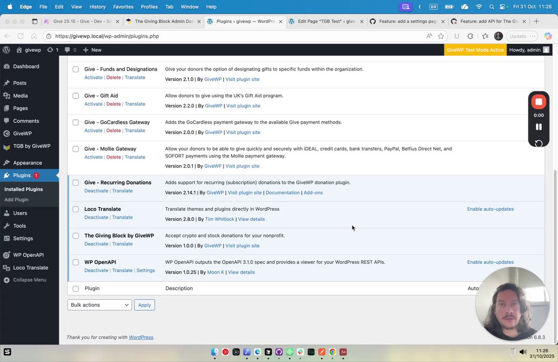The image size is (558, 362).
Task: Click the GiveWP Test Mode Active badge
Action: coord(475,50)
